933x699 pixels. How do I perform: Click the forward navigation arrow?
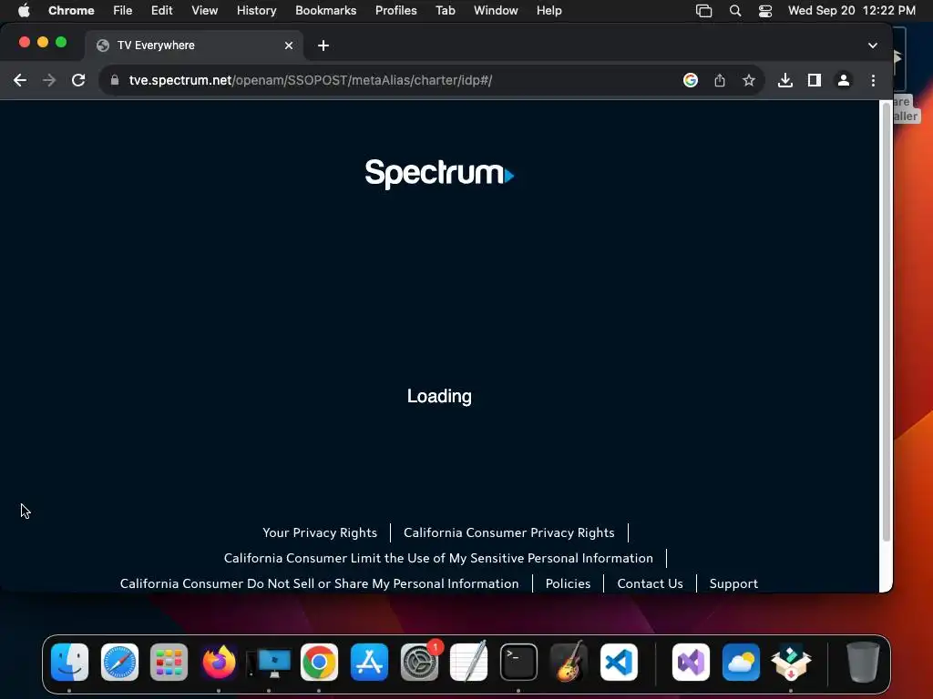tap(49, 80)
